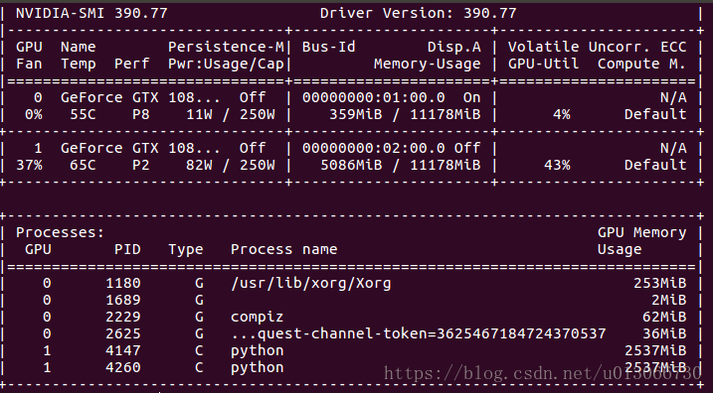Click the Processes: section heading
The height and width of the screenshot is (393, 713).
(61, 233)
